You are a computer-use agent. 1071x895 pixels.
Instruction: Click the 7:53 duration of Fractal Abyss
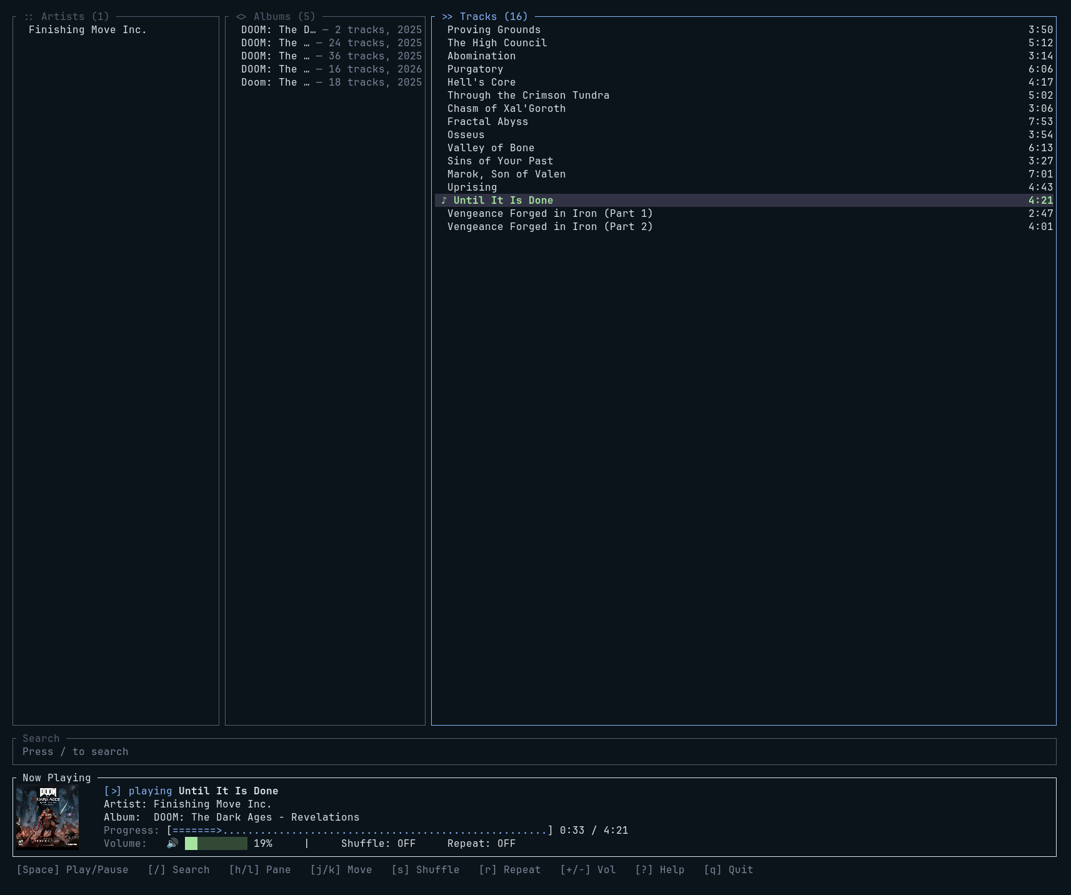tap(1041, 122)
